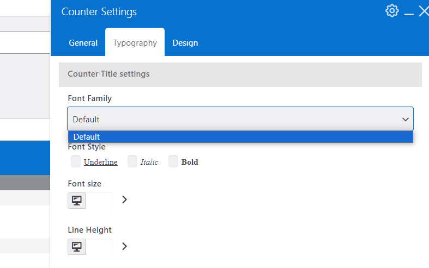Image resolution: width=429 pixels, height=268 pixels.
Task: Click the Font Family dropdown arrow
Action: [406, 120]
